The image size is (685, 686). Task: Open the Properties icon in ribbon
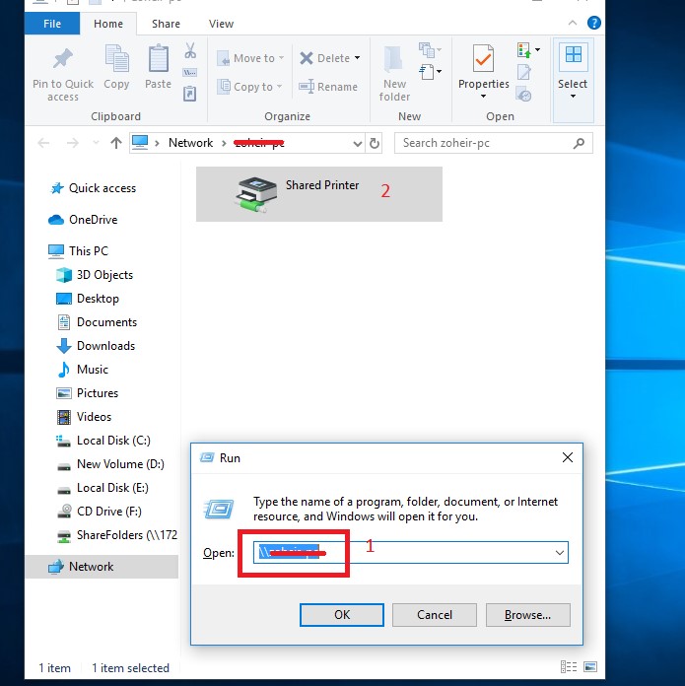click(483, 60)
